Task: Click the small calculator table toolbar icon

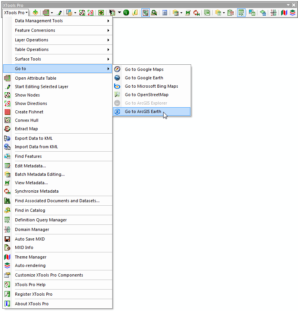Action: (165, 13)
